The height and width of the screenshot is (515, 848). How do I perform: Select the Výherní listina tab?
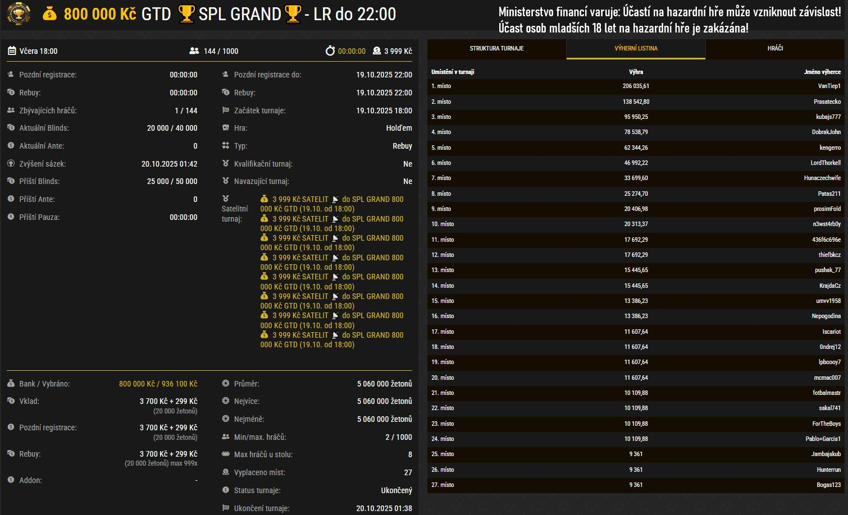coord(636,49)
